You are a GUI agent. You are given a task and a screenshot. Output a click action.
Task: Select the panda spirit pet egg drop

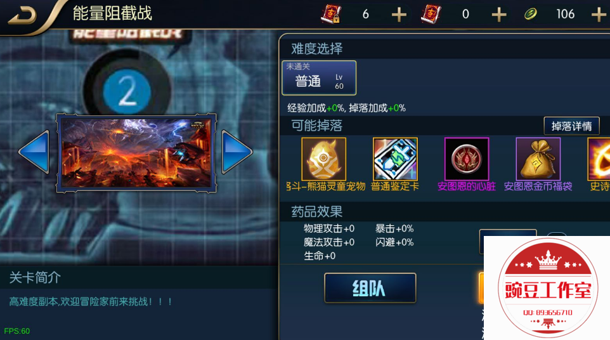click(323, 159)
